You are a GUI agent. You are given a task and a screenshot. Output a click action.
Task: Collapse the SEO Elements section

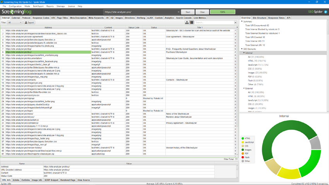tap(242, 49)
